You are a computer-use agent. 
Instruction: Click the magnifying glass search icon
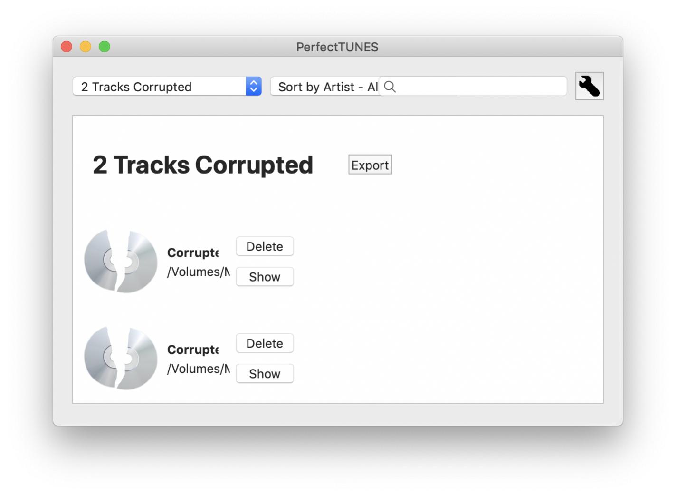click(x=390, y=87)
